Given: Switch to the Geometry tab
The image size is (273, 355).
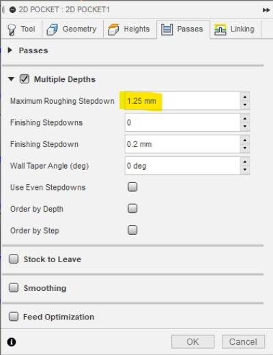Looking at the screenshot, I should (72, 29).
